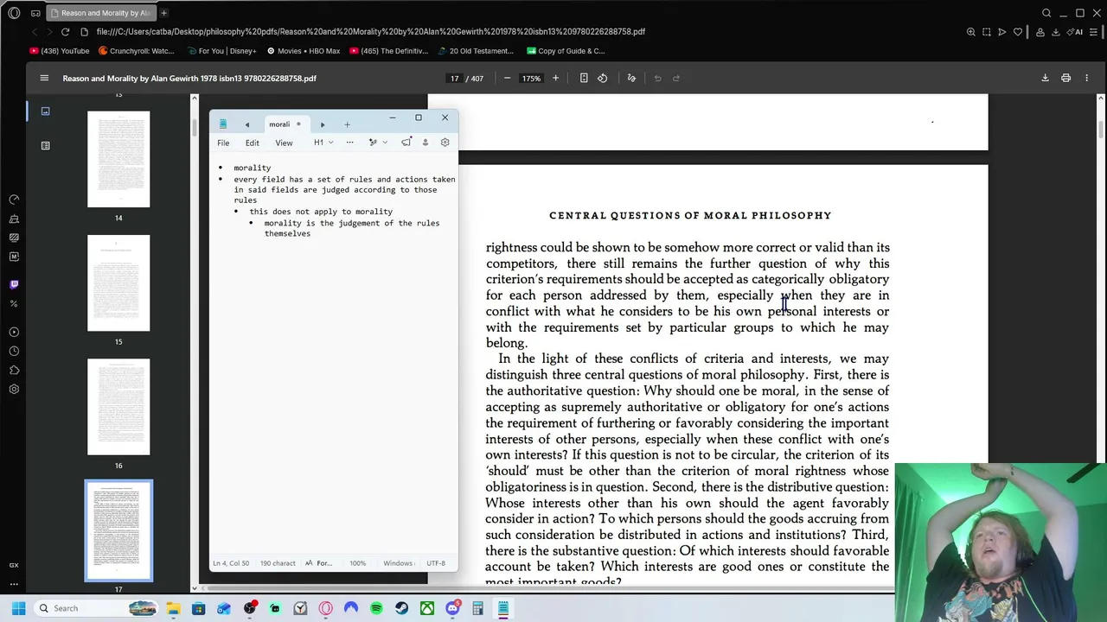Open YouTube bookmark

[60, 51]
